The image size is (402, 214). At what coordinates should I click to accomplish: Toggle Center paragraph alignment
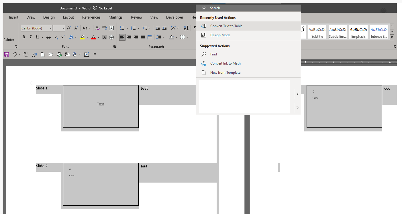pos(129,37)
